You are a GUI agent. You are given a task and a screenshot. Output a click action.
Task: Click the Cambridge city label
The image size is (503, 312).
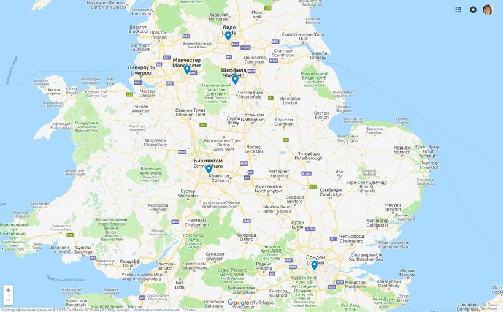[x=331, y=192]
